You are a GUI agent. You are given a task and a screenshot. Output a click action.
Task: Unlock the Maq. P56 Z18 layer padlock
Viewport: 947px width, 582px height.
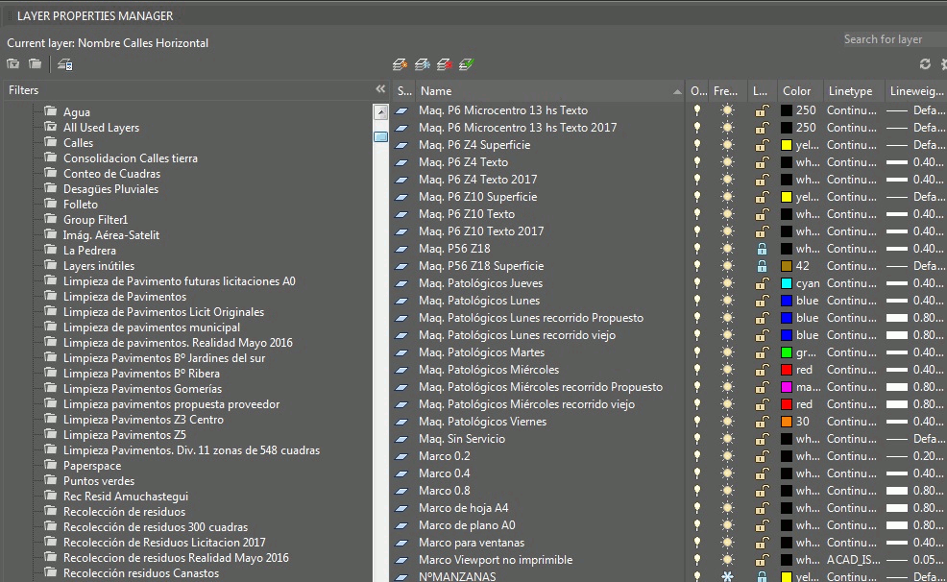(763, 249)
